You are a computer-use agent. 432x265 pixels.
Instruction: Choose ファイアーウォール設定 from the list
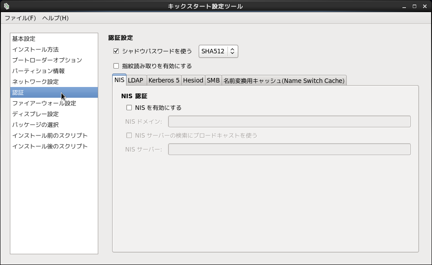click(x=44, y=103)
